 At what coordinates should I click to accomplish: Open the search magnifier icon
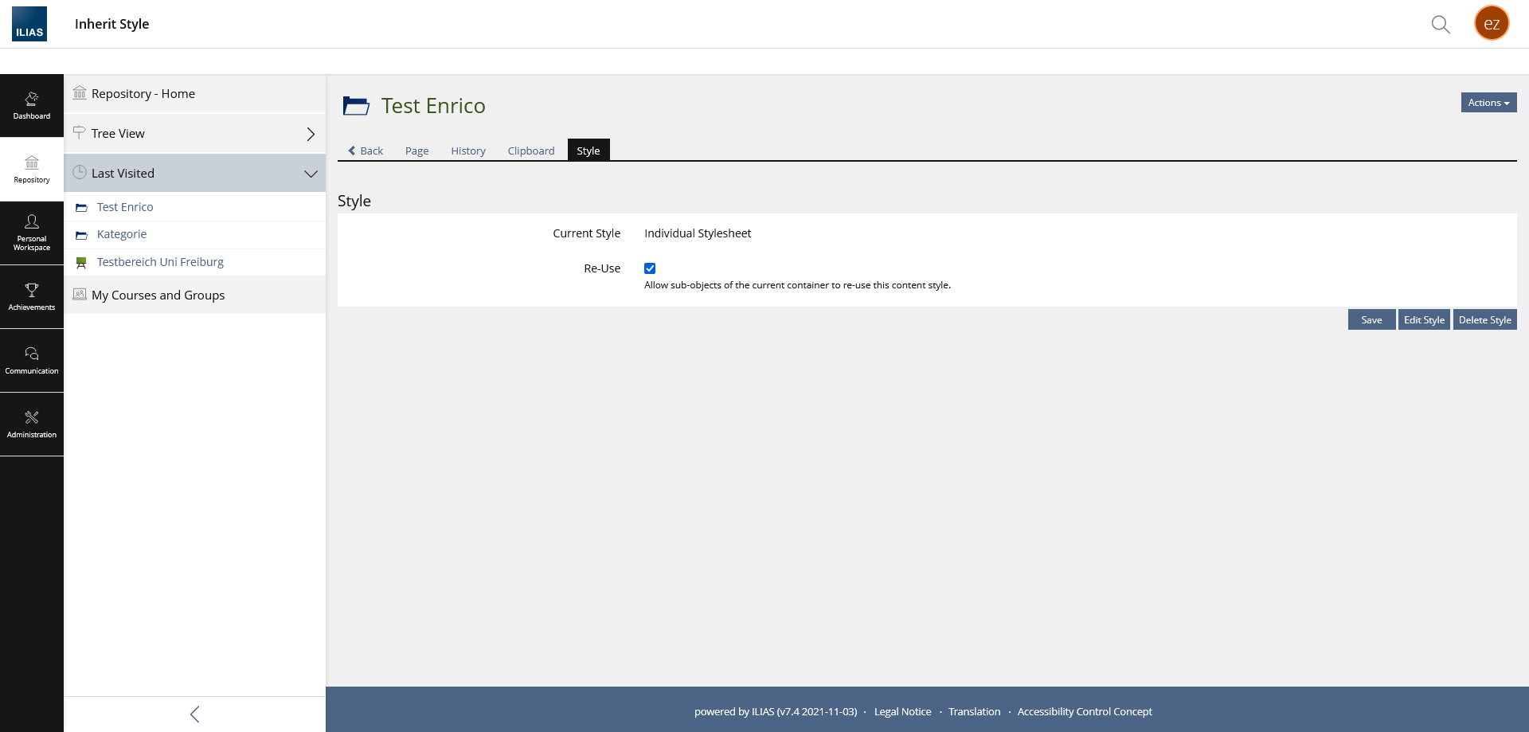pos(1440,24)
